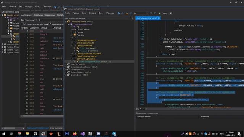
Task: Click the Наименование column header in locals panel
Action: tap(144, 116)
